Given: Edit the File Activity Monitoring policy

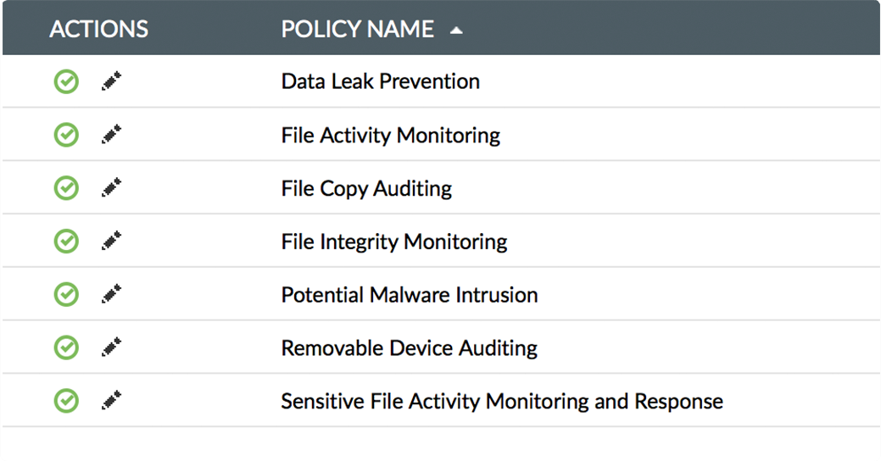Looking at the screenshot, I should tap(111, 136).
